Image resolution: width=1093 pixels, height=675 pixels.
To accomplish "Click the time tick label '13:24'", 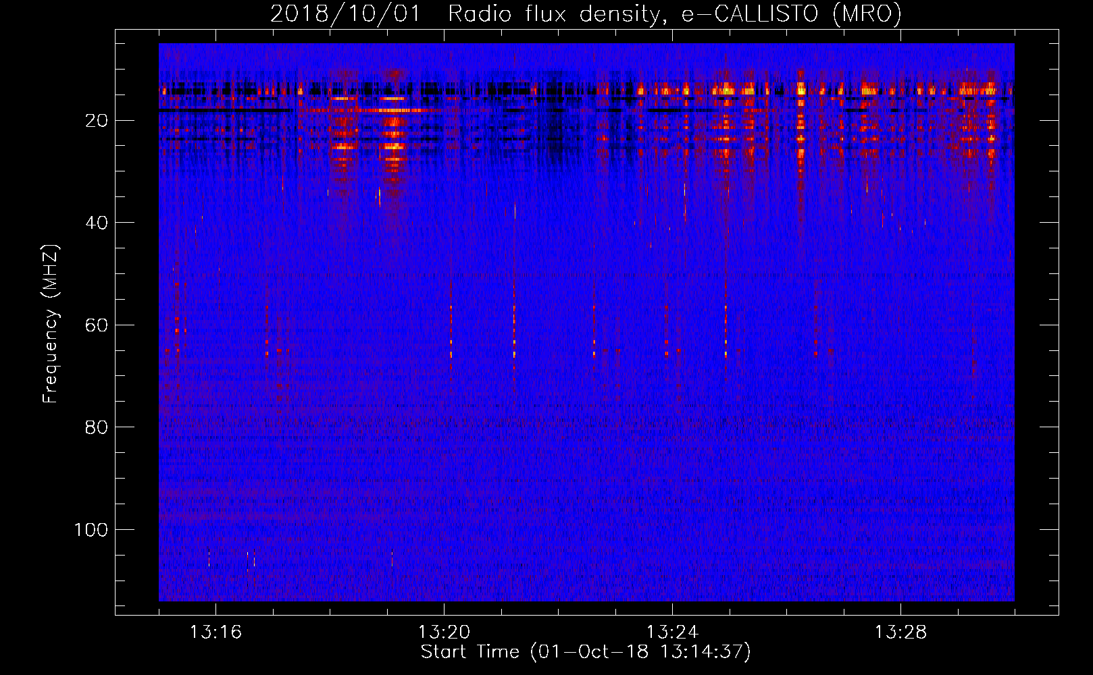I will point(672,632).
